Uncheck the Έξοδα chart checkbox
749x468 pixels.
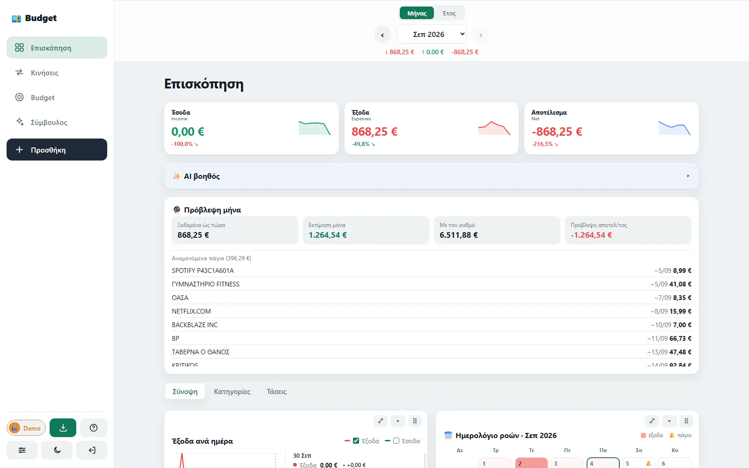click(x=356, y=441)
